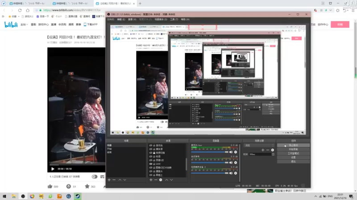
Task: Open the 麦克风/Aux mixer settings gear
Action: coord(236,152)
